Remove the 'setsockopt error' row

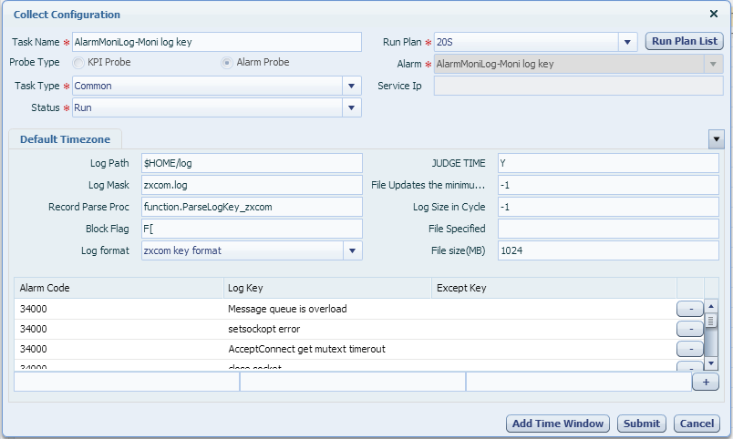(x=690, y=329)
